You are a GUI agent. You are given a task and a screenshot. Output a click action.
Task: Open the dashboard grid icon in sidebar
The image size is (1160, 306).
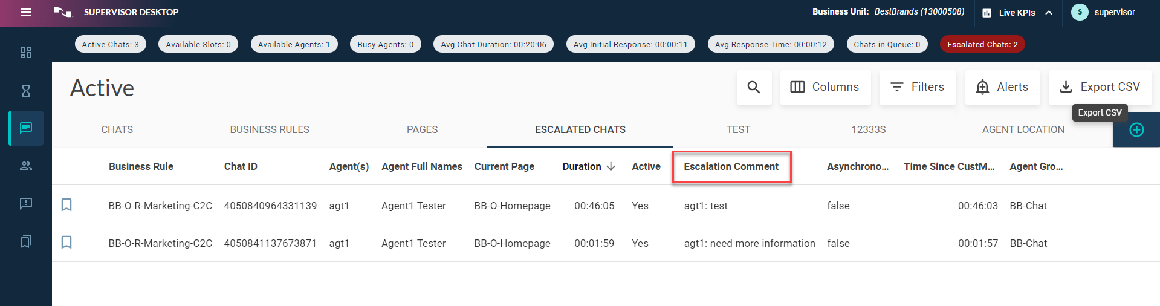click(26, 53)
